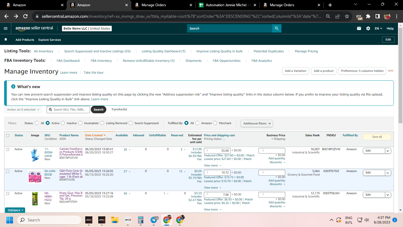Expand Edit dropdown arrow for Krazy Glue row
Screen dimensions: 403x227
(x=388, y=195)
